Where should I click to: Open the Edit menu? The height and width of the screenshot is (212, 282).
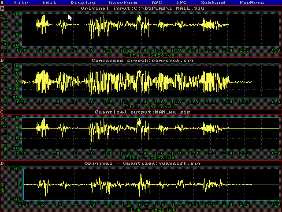[49, 3]
